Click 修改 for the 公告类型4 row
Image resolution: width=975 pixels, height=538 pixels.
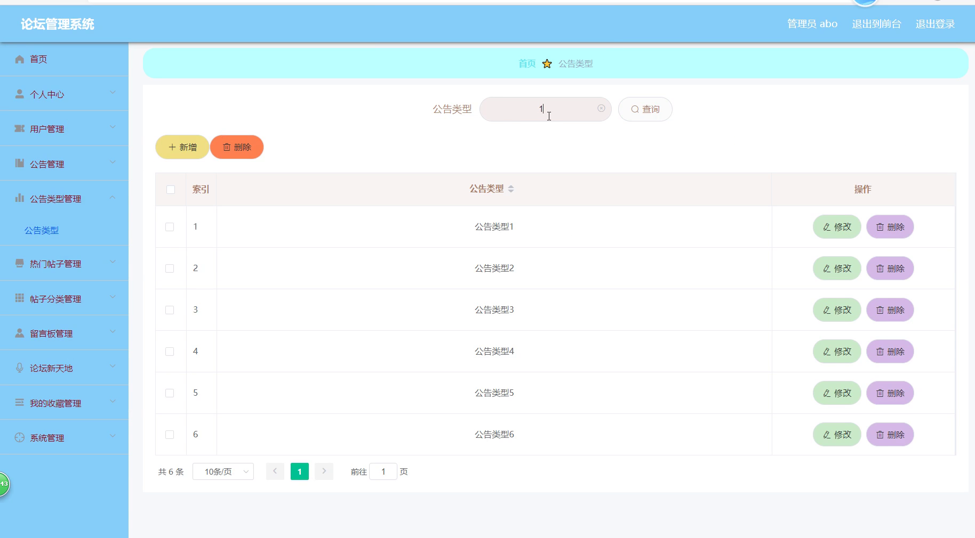point(837,352)
